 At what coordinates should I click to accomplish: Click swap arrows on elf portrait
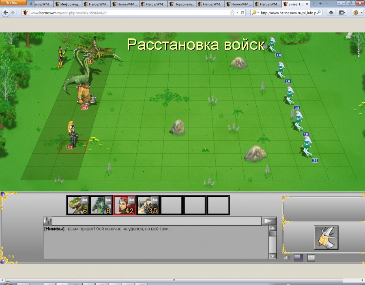(131, 200)
